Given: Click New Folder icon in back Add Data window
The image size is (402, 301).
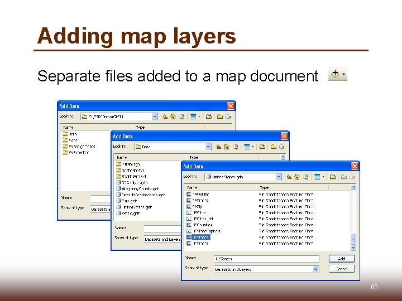Looking at the screenshot, I should click(220, 116).
